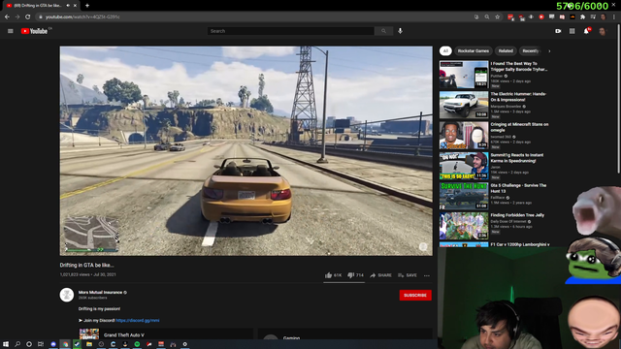Open Finding Forbidden Tree Jelly video
The height and width of the screenshot is (349, 621).
[464, 226]
